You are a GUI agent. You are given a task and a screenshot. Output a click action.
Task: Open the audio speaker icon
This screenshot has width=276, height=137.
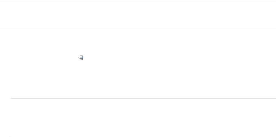point(81,58)
